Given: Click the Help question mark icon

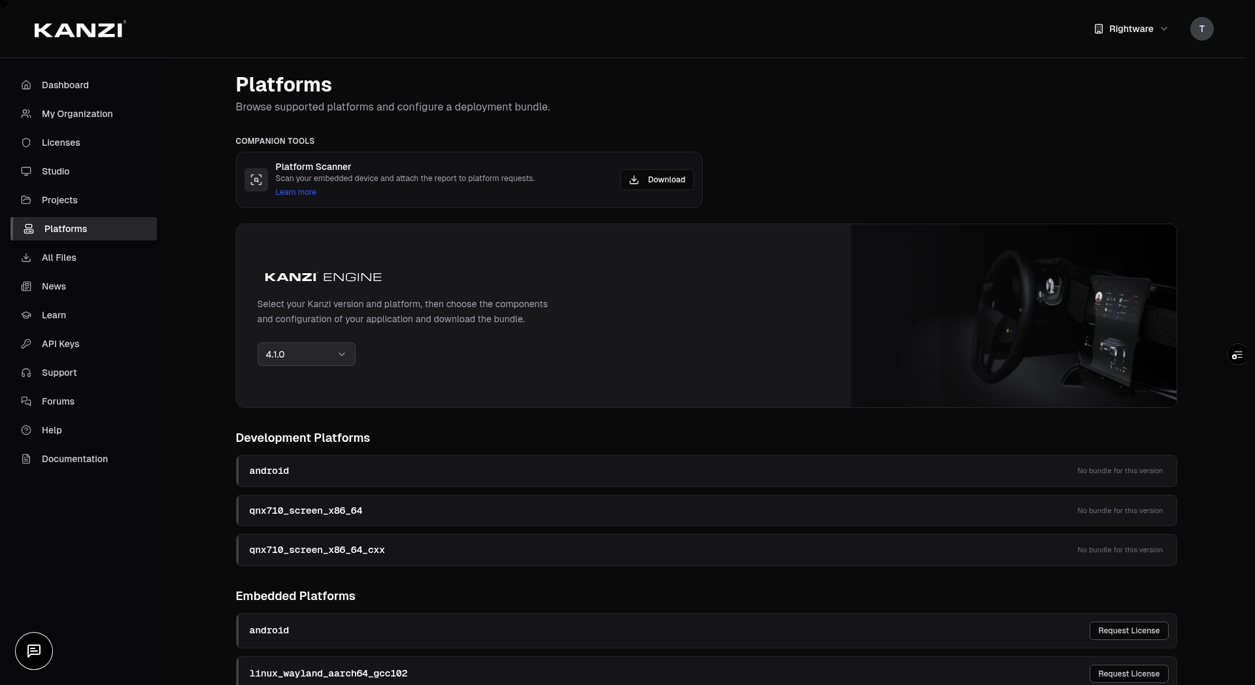Looking at the screenshot, I should (26, 430).
